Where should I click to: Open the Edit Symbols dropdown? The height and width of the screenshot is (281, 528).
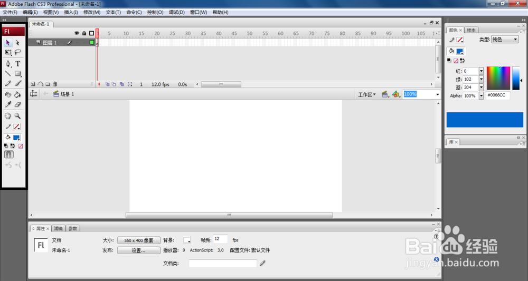(x=397, y=94)
